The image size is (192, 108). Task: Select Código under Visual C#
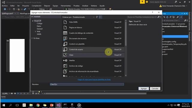(40, 23)
